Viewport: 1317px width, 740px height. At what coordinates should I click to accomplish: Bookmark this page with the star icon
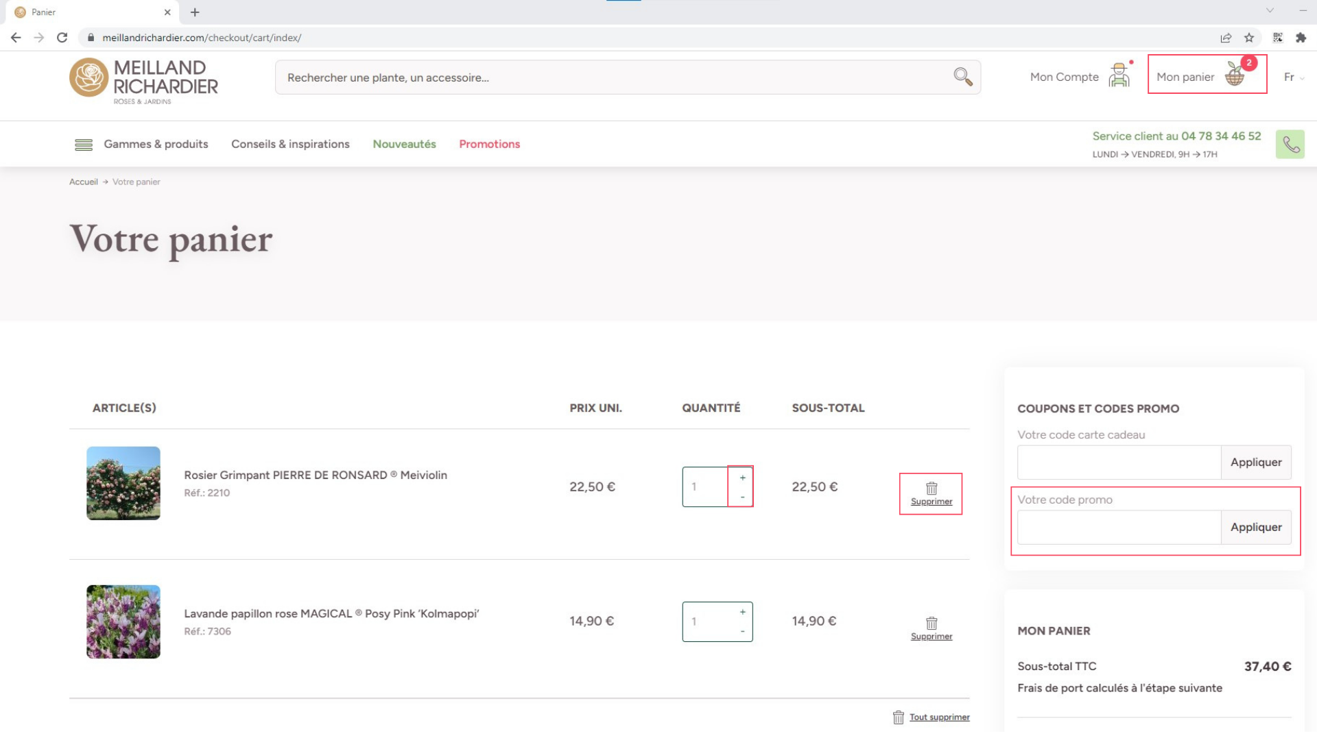tap(1249, 38)
